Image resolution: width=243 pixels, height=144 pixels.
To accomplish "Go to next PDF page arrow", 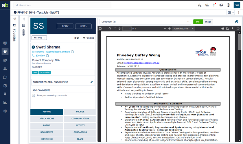I will (x=120, y=29).
